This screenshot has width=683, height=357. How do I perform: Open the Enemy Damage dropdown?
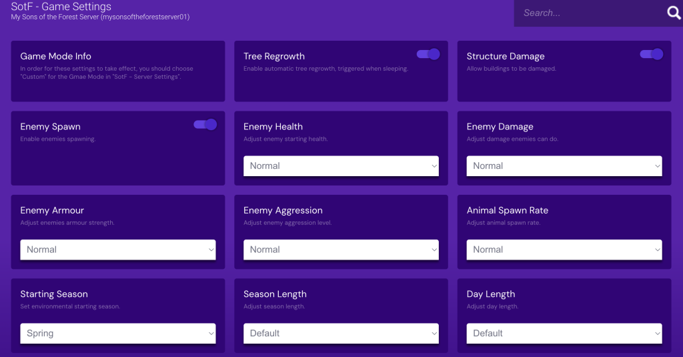[564, 166]
